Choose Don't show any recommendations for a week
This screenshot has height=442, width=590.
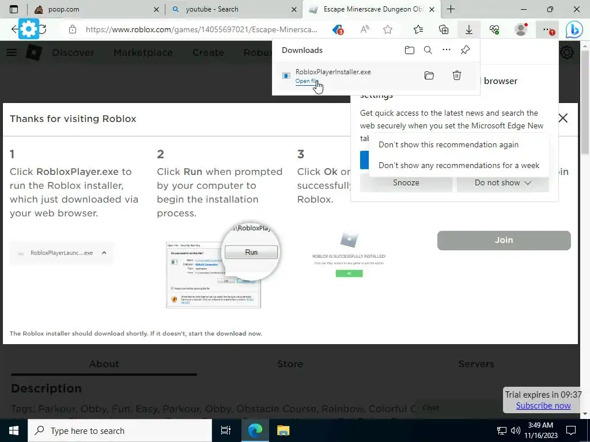(459, 165)
